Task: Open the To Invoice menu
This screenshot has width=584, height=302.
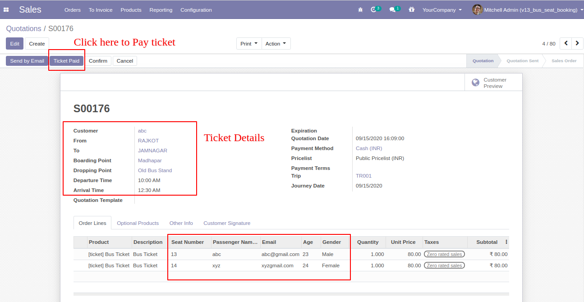Action: [x=101, y=10]
